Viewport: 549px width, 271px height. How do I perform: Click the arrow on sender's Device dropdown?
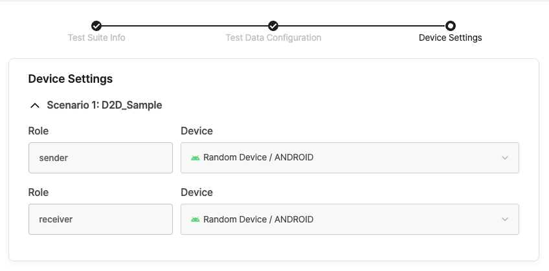pos(505,157)
